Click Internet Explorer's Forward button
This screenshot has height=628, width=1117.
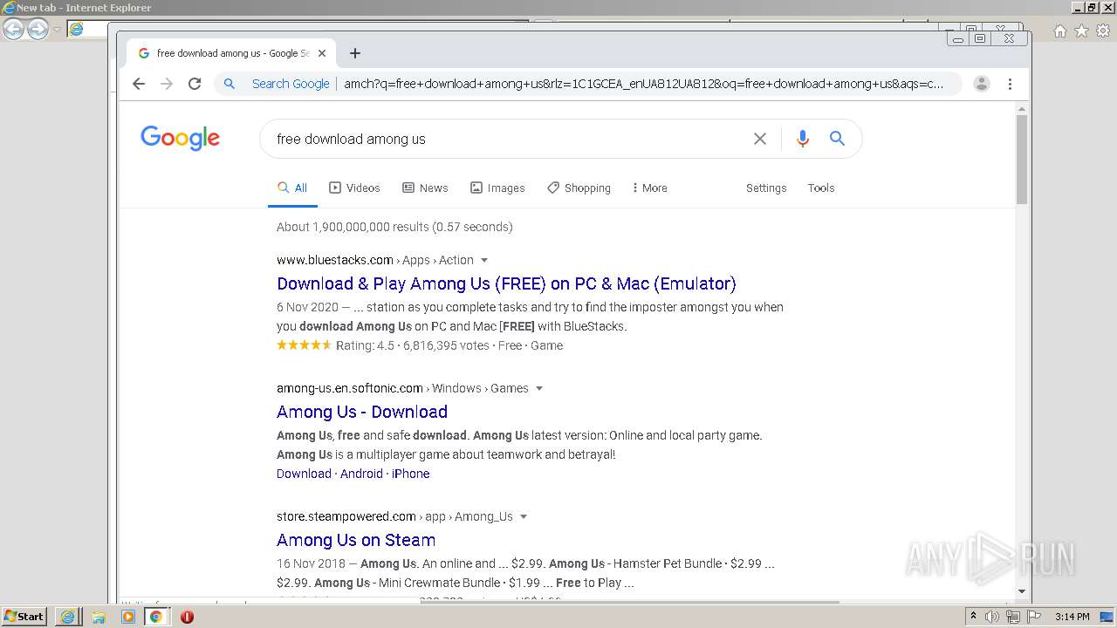tap(38, 29)
